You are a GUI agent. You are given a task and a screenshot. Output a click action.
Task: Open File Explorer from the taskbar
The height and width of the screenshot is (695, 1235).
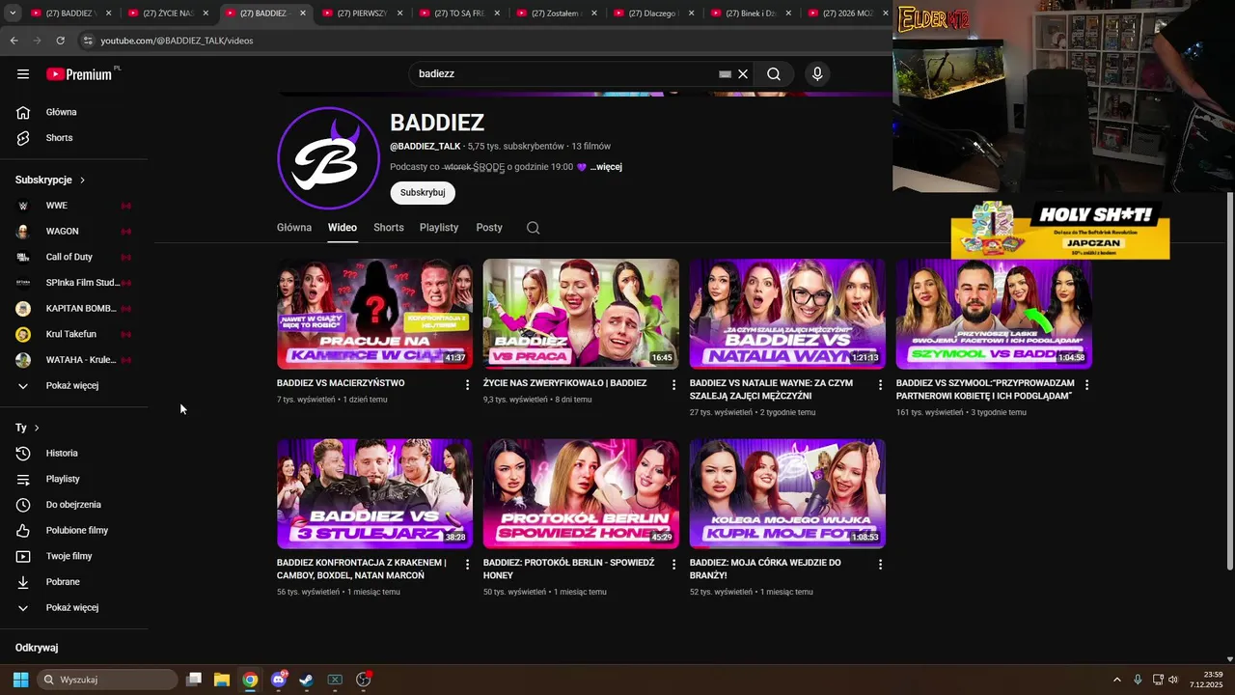pos(222,680)
